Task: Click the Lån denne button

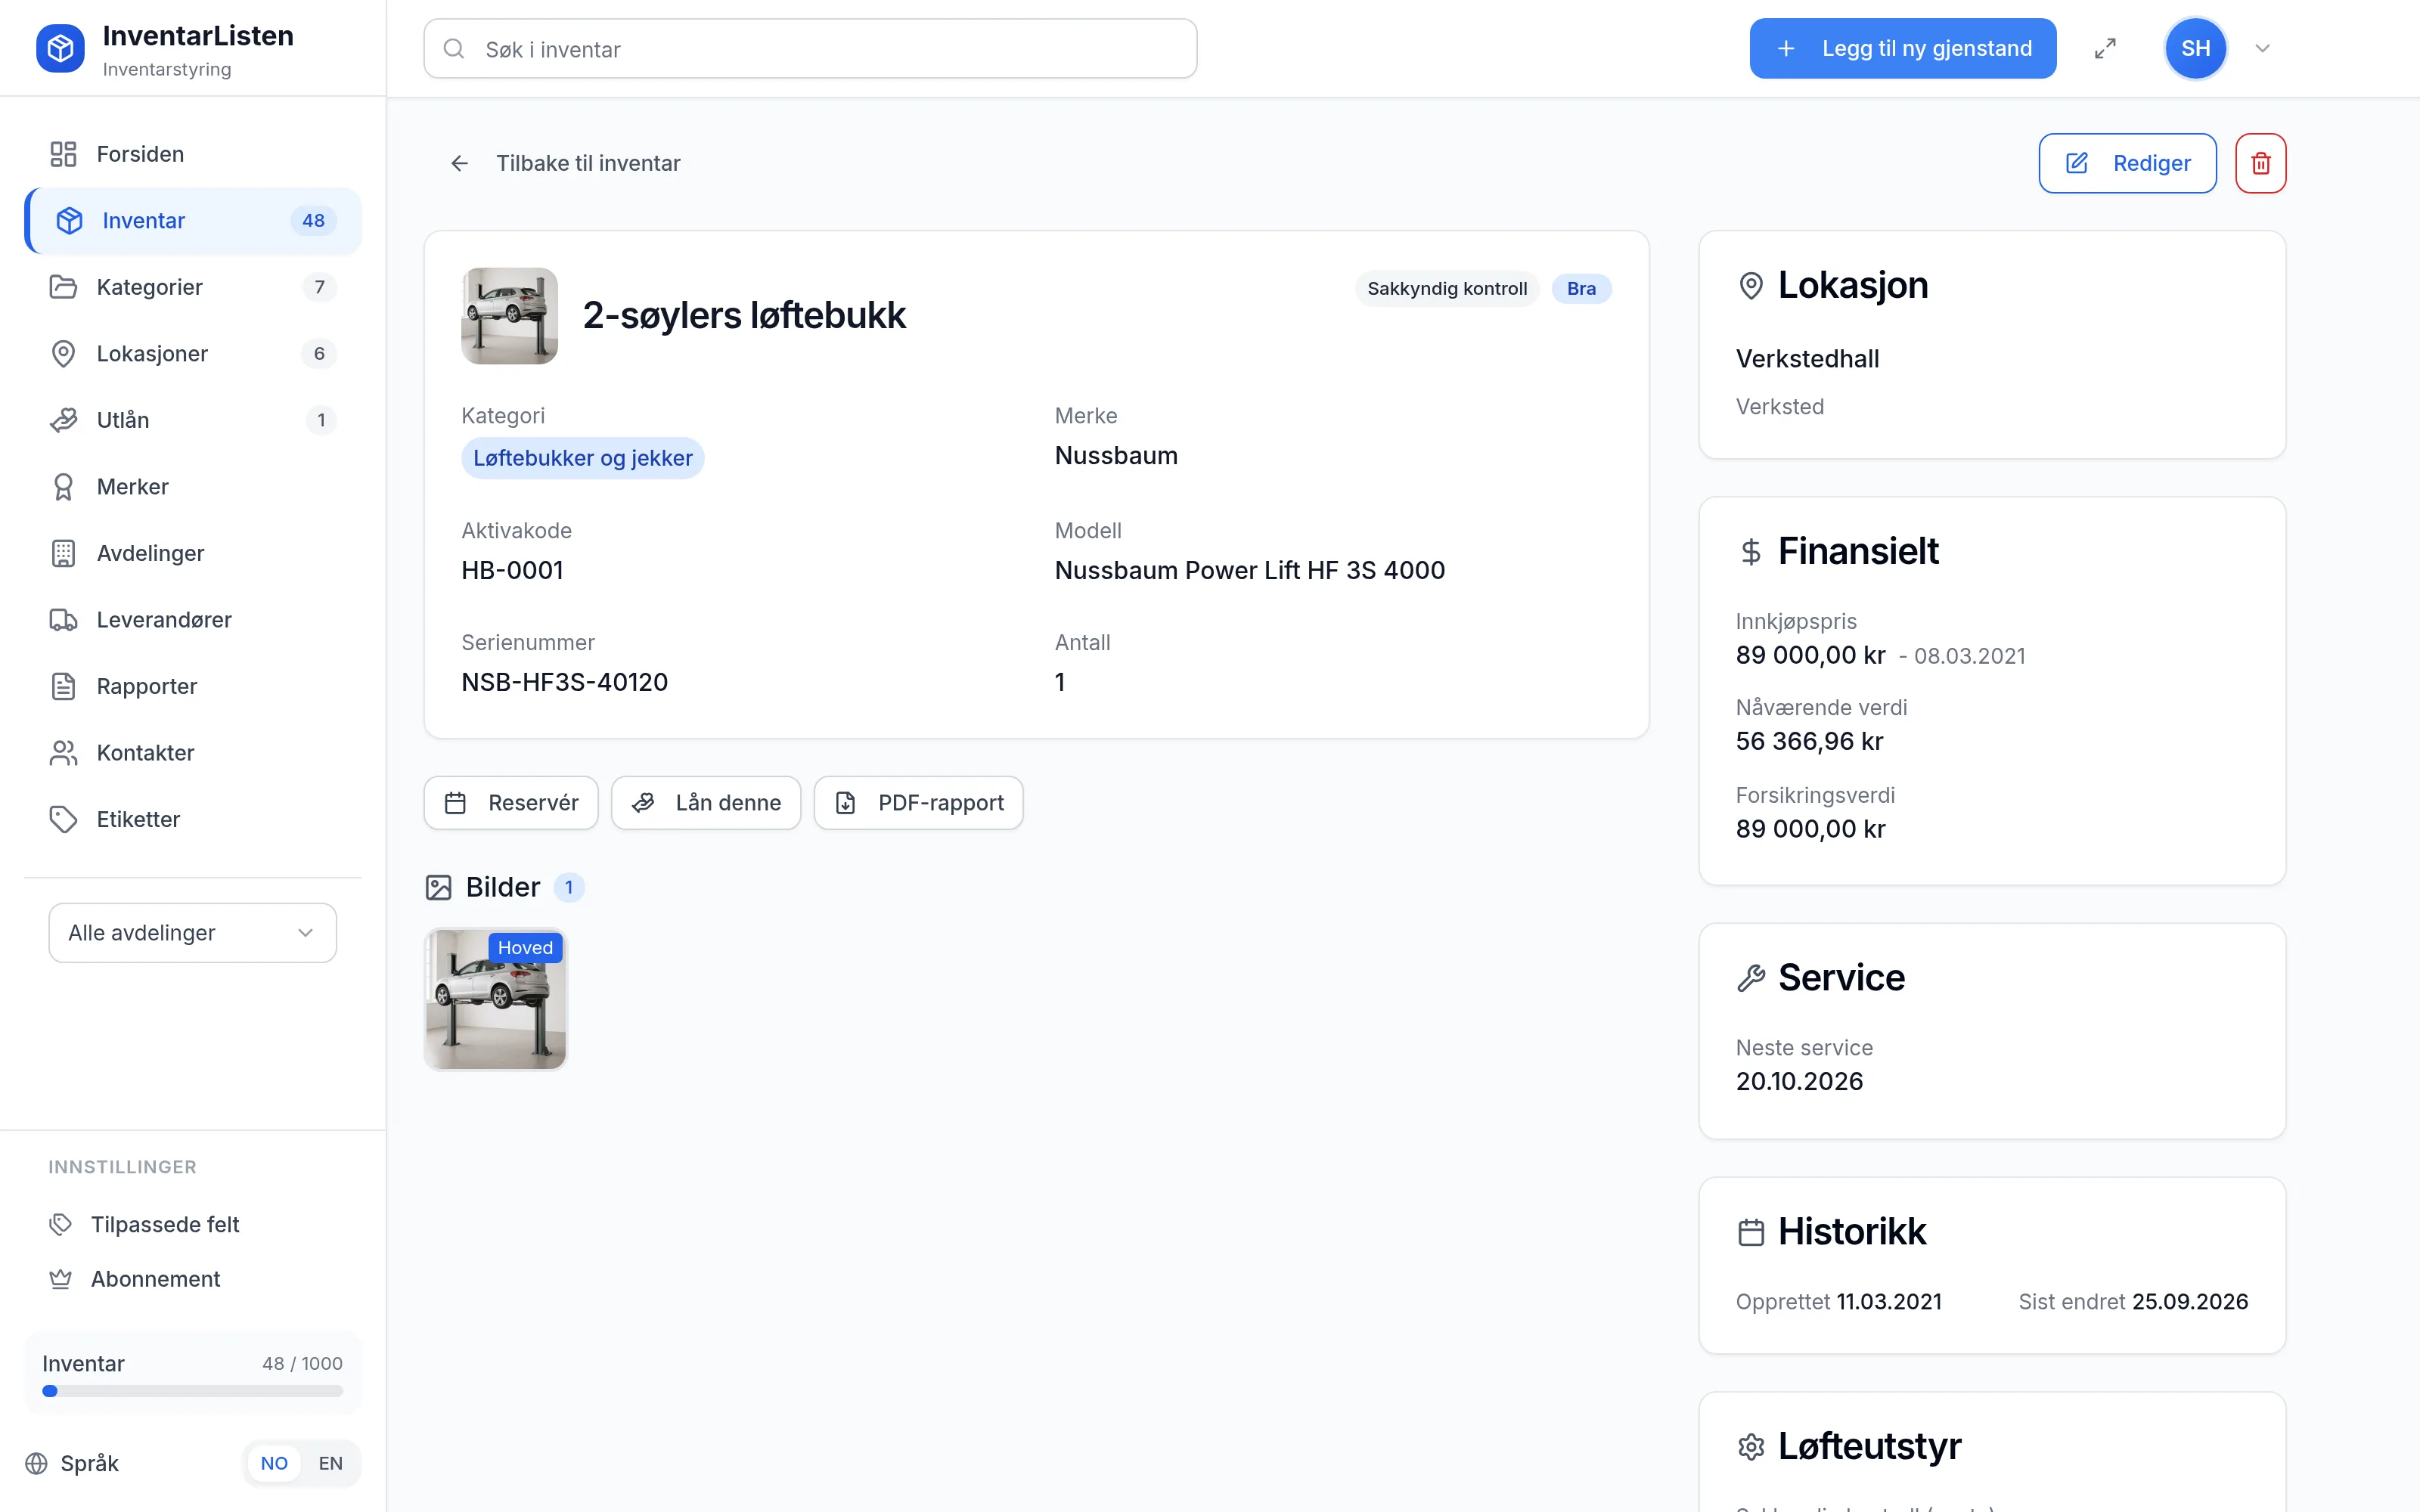Action: tap(706, 802)
